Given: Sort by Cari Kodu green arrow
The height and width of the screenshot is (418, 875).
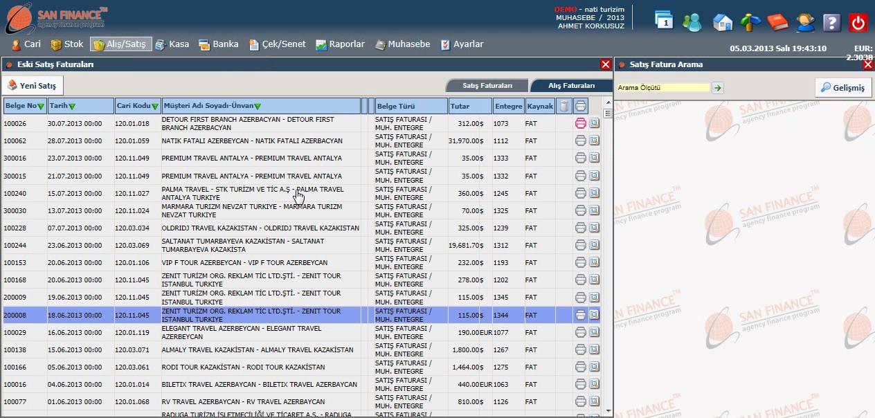Looking at the screenshot, I should (x=155, y=107).
